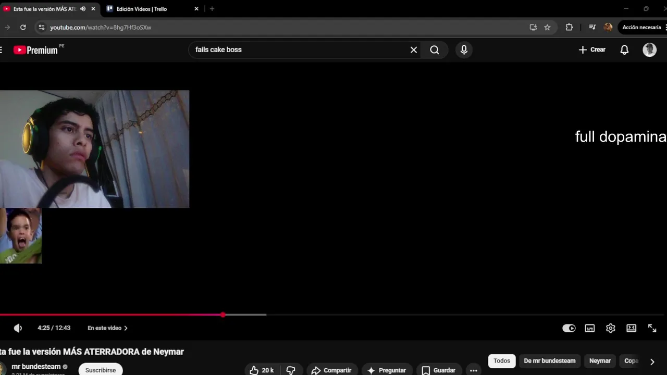Open the player settings gear

tap(611, 328)
